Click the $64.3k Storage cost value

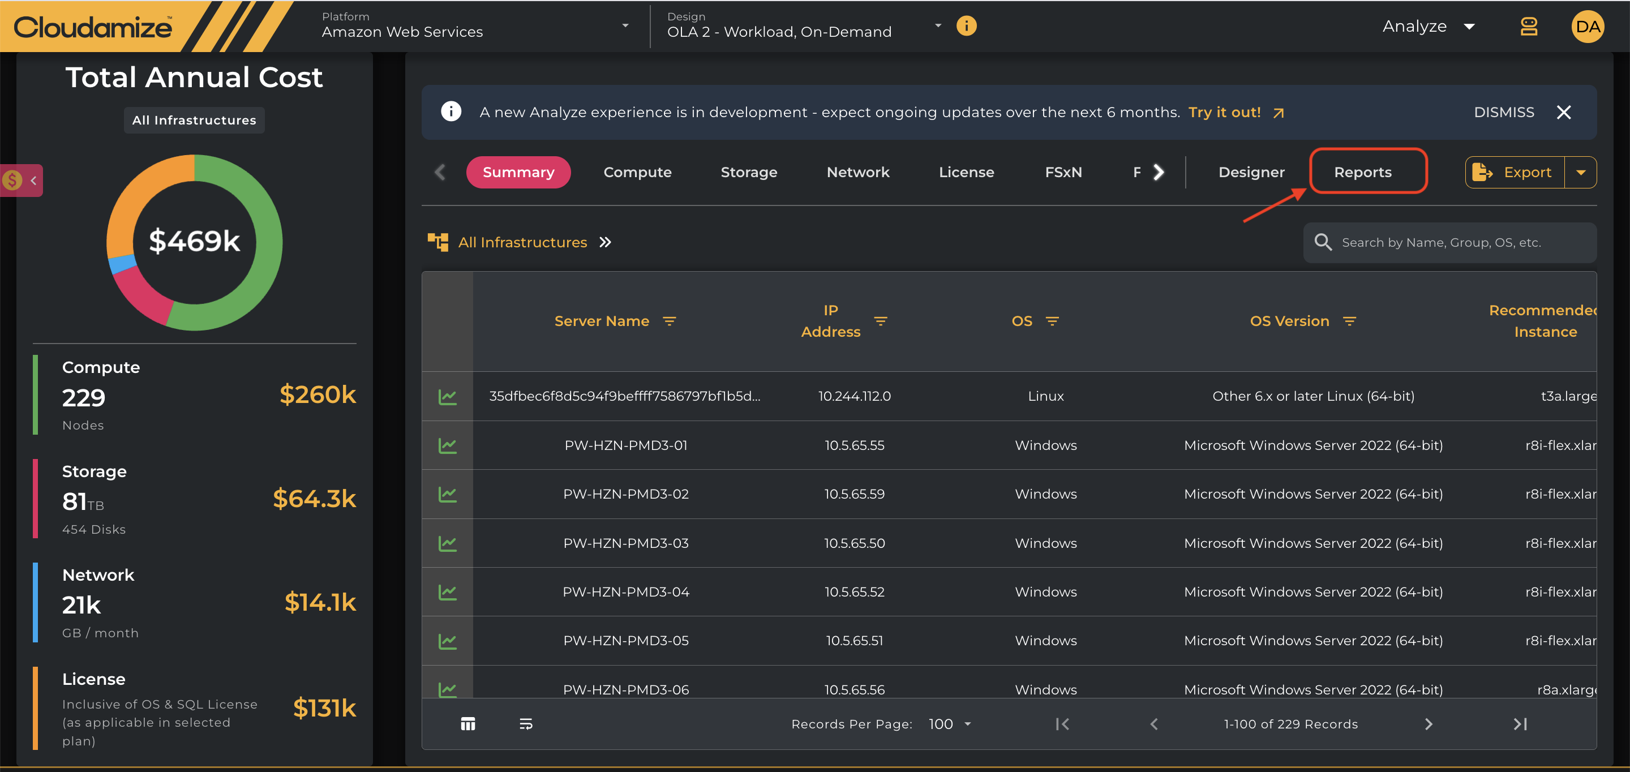click(x=314, y=499)
